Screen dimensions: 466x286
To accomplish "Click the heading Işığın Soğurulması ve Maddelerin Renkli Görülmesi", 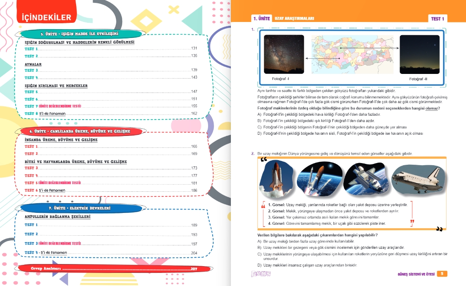I will click(x=79, y=42).
